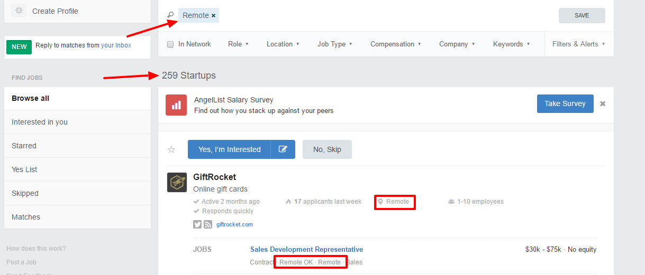Open the Skipped list
This screenshot has height=275, width=645.
pyautogui.click(x=77, y=193)
